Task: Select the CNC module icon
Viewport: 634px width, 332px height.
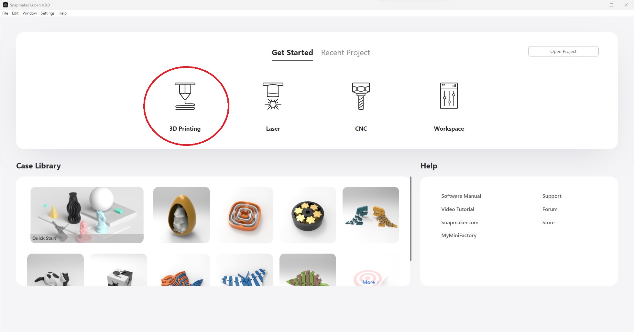Action: point(361,96)
